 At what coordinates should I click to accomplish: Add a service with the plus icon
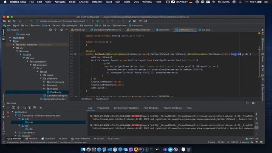pyautogui.click(x=41, y=108)
